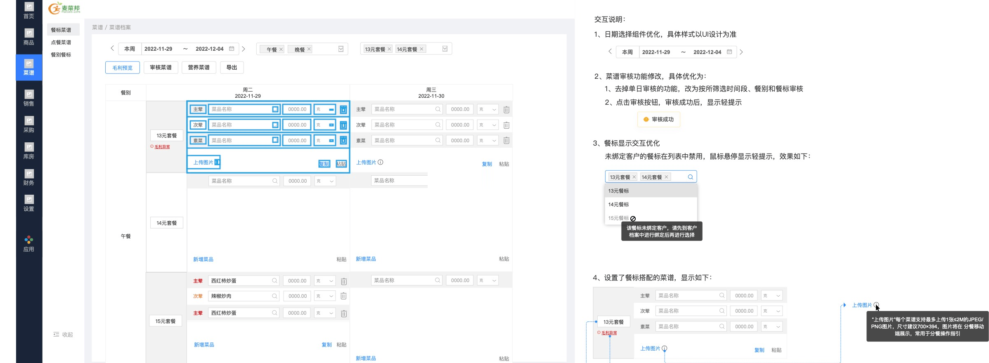Open the 销售 sidebar section
The height and width of the screenshot is (363, 989).
pyautogui.click(x=29, y=98)
